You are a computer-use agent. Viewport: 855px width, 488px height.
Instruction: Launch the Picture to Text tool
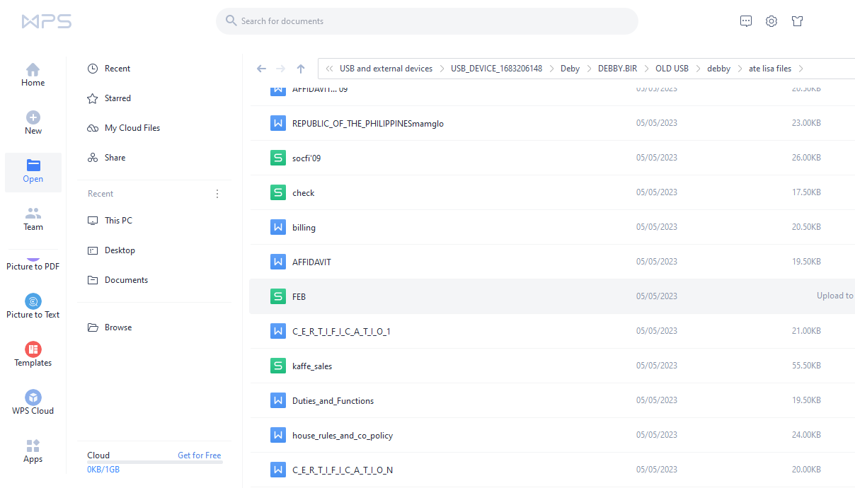(x=33, y=307)
